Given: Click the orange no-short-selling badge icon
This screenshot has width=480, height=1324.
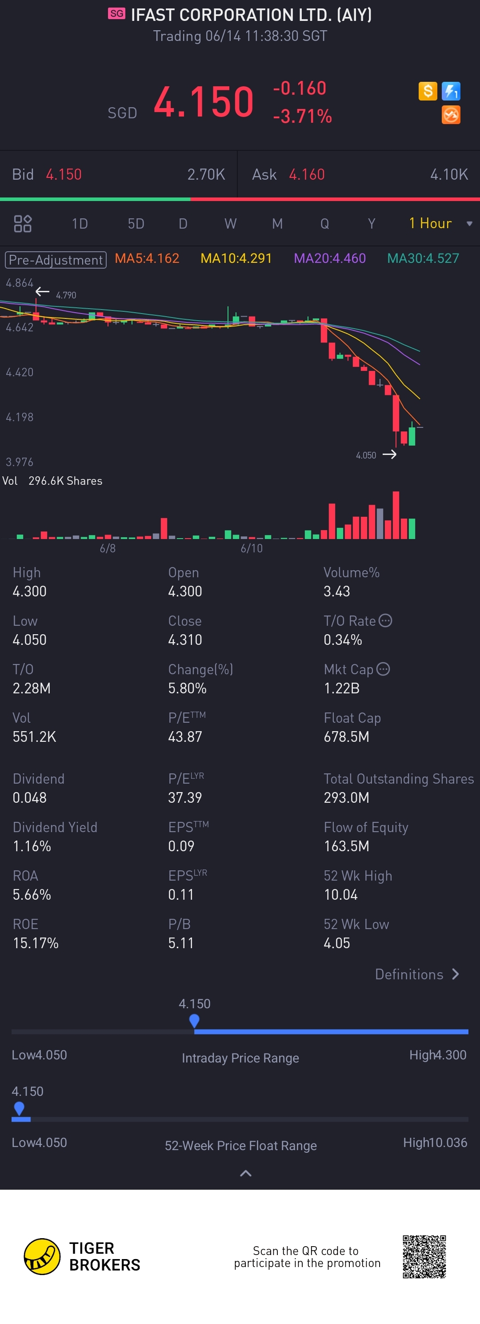Looking at the screenshot, I should tap(451, 115).
